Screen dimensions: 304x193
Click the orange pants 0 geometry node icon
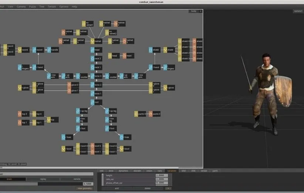tap(151, 114)
